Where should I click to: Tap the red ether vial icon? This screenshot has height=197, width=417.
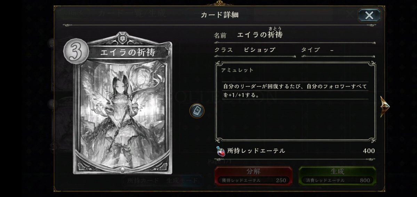[x=220, y=151]
